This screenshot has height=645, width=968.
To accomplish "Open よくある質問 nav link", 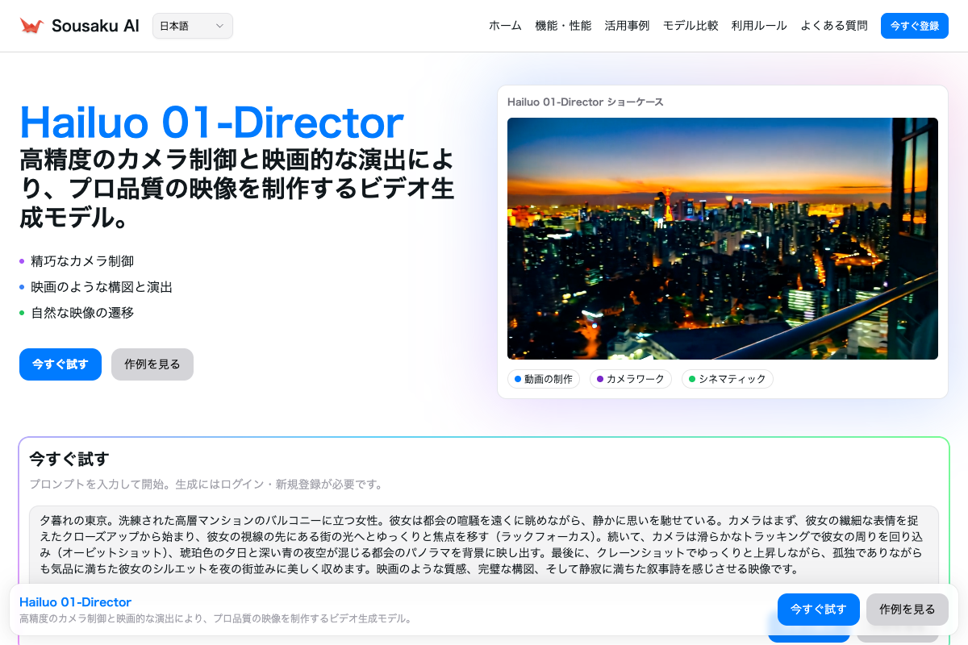I will point(834,26).
